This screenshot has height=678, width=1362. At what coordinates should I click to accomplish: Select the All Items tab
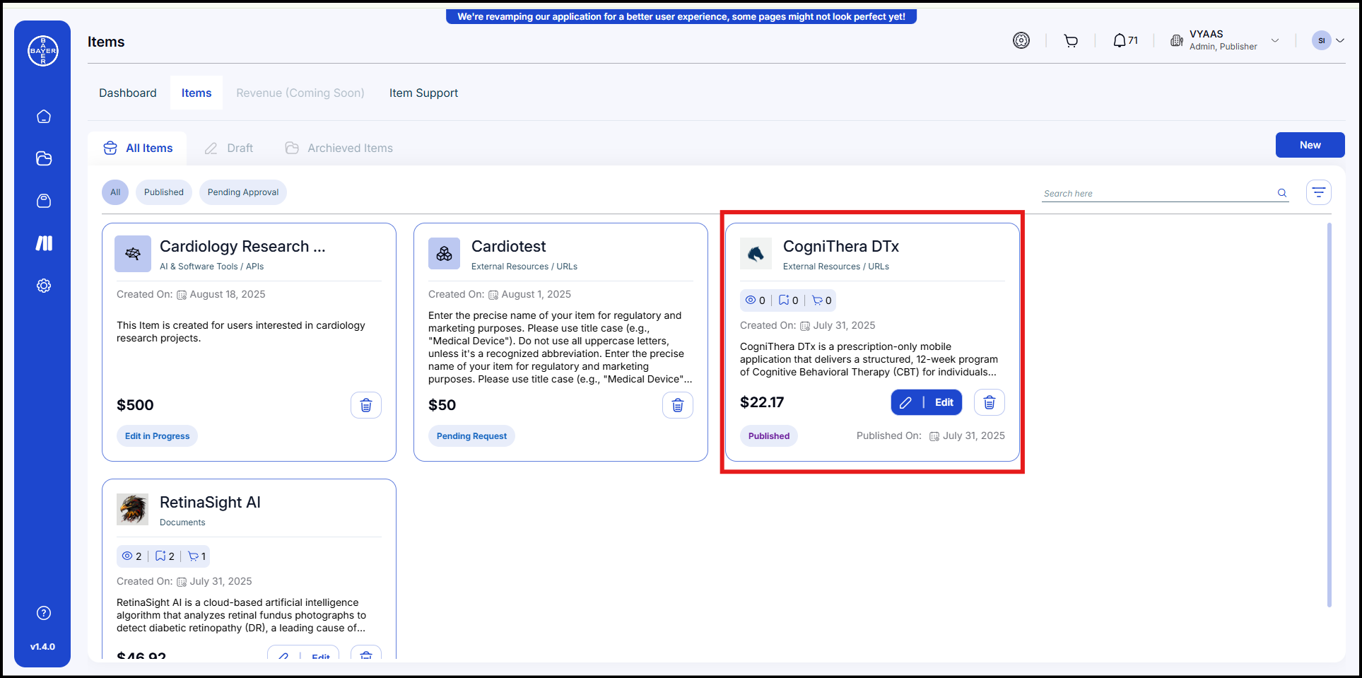[138, 148]
